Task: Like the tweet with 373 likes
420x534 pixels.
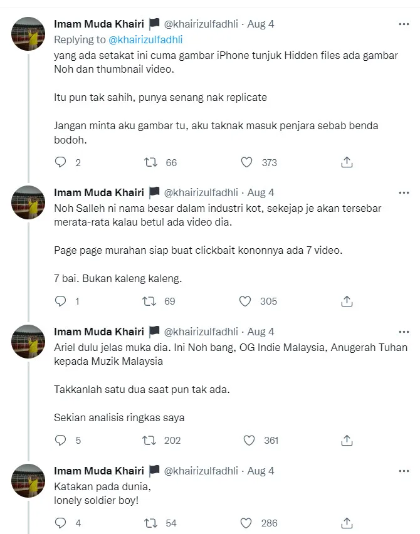Action: point(247,162)
